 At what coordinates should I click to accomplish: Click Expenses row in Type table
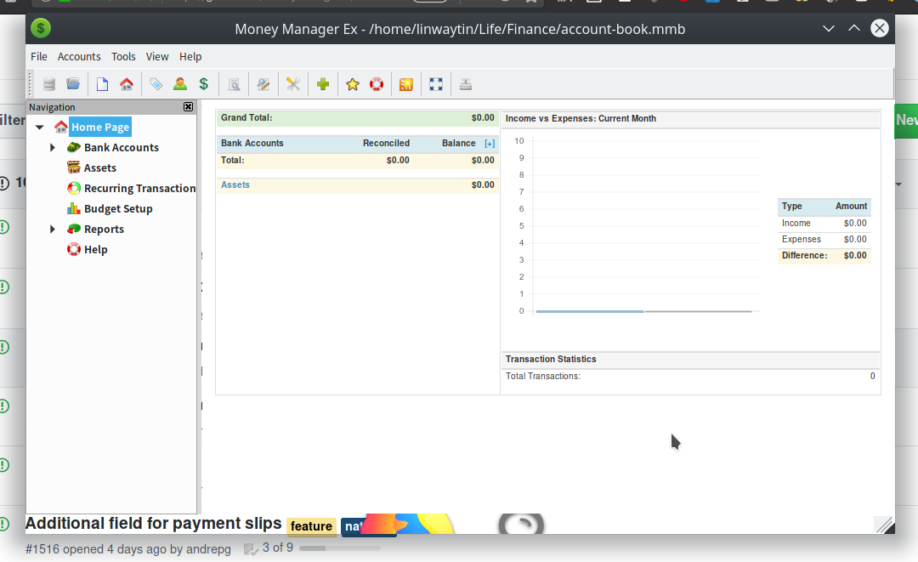[x=824, y=240]
